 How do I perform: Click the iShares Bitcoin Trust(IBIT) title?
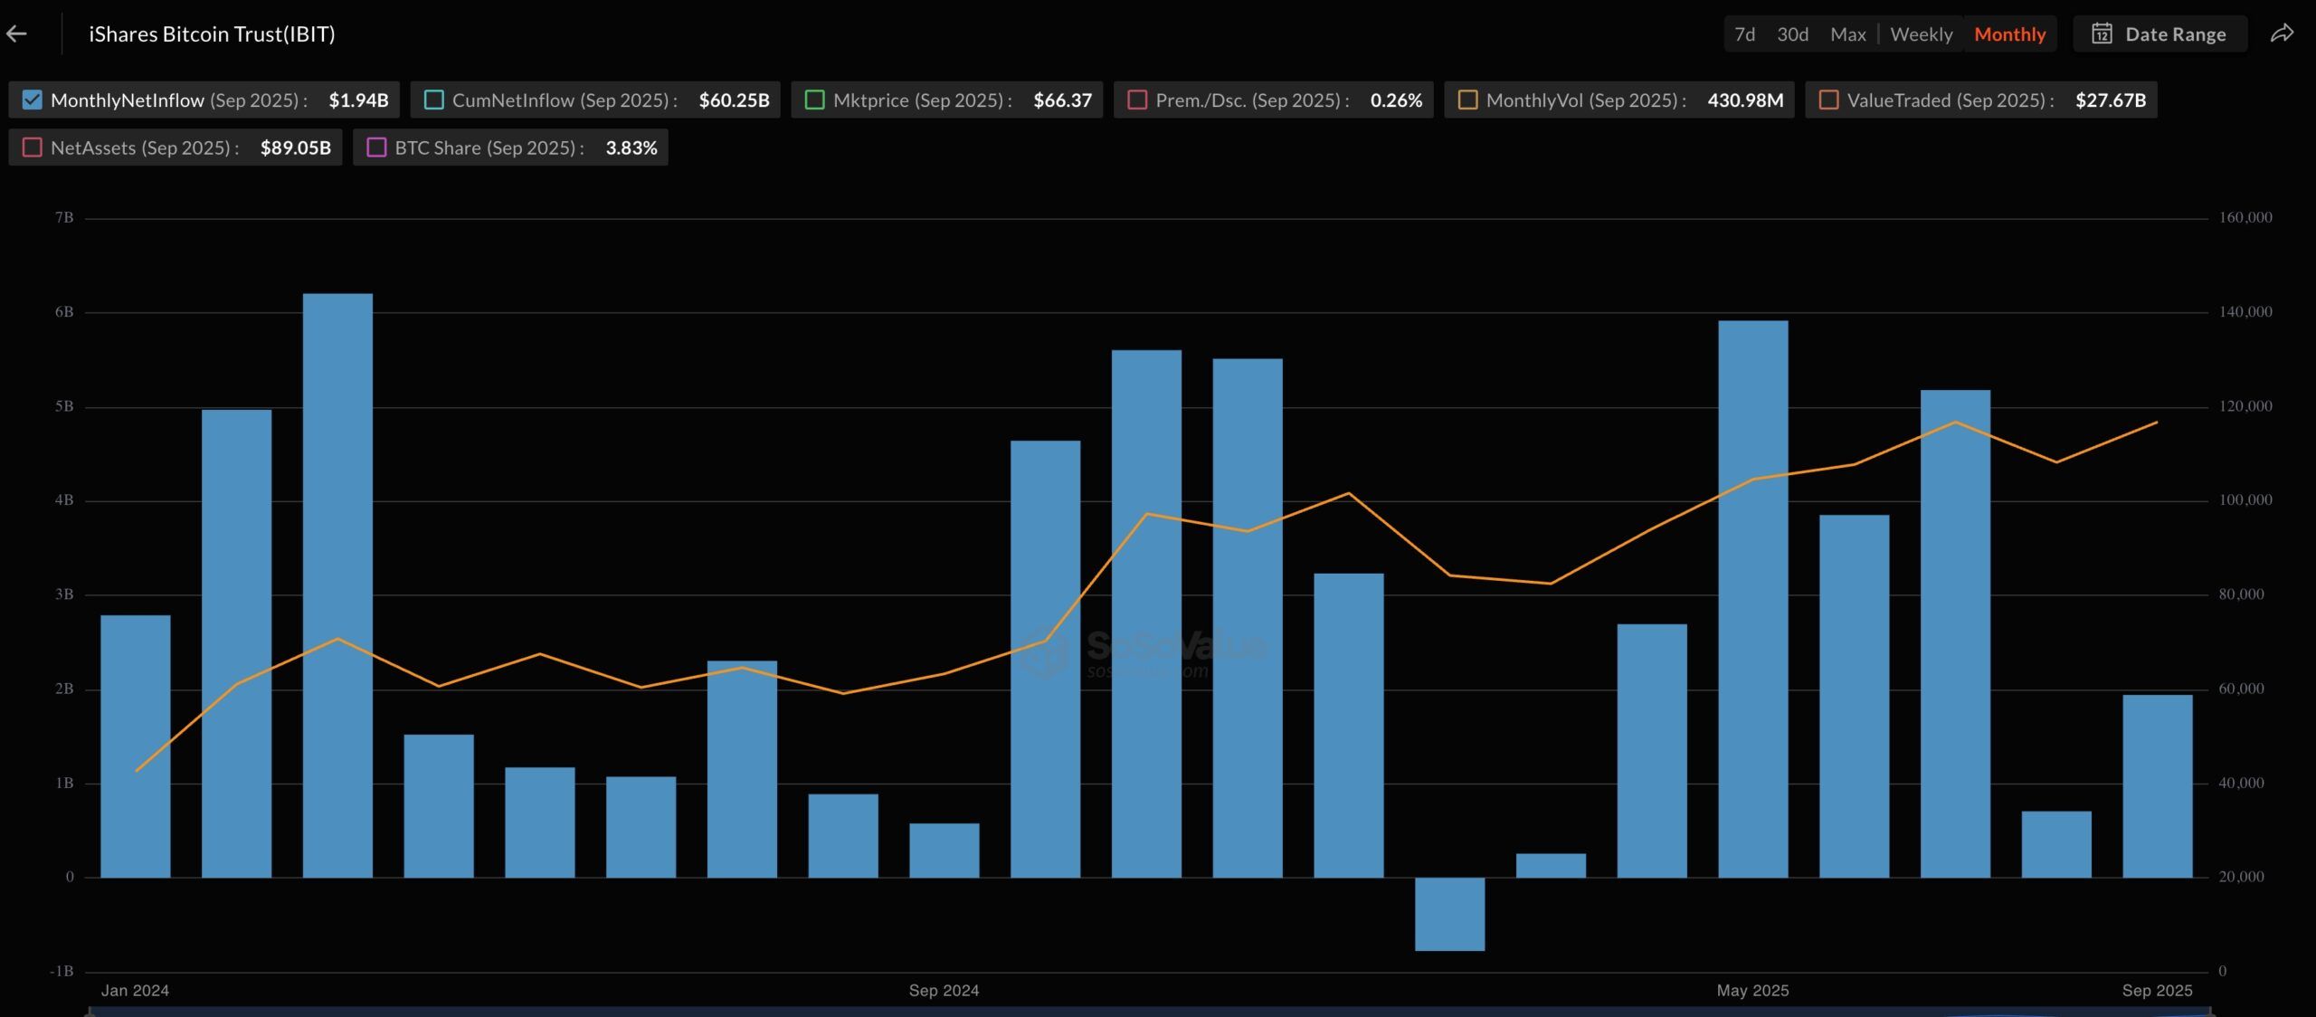[x=212, y=34]
